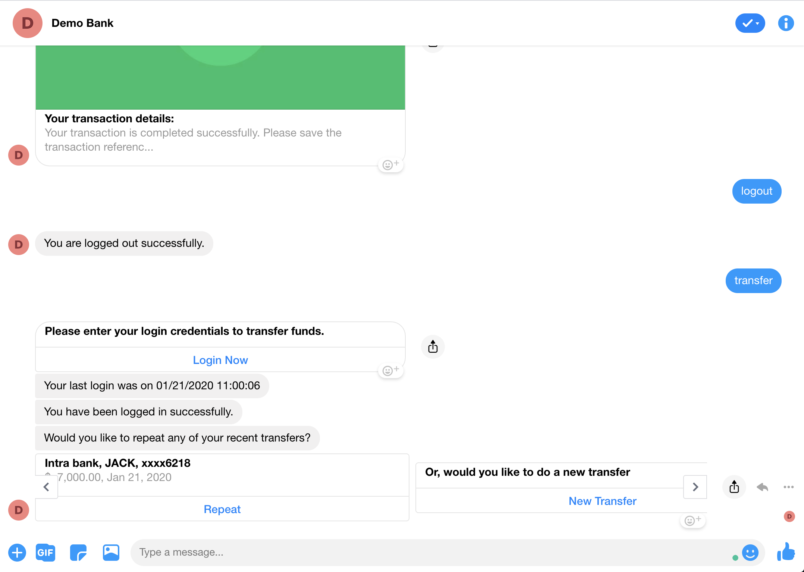Image resolution: width=804 pixels, height=572 pixels.
Task: Open the sticker picker
Action: tap(78, 553)
